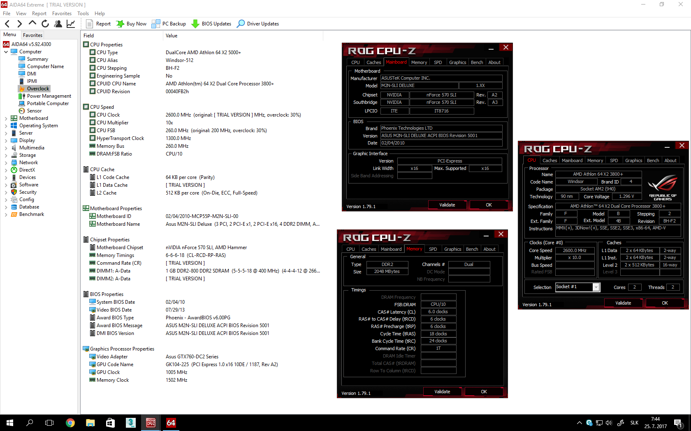Open the Help menu
The height and width of the screenshot is (431, 691).
click(x=100, y=14)
